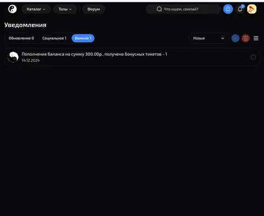Open the notifications bell icon

(x=240, y=9)
